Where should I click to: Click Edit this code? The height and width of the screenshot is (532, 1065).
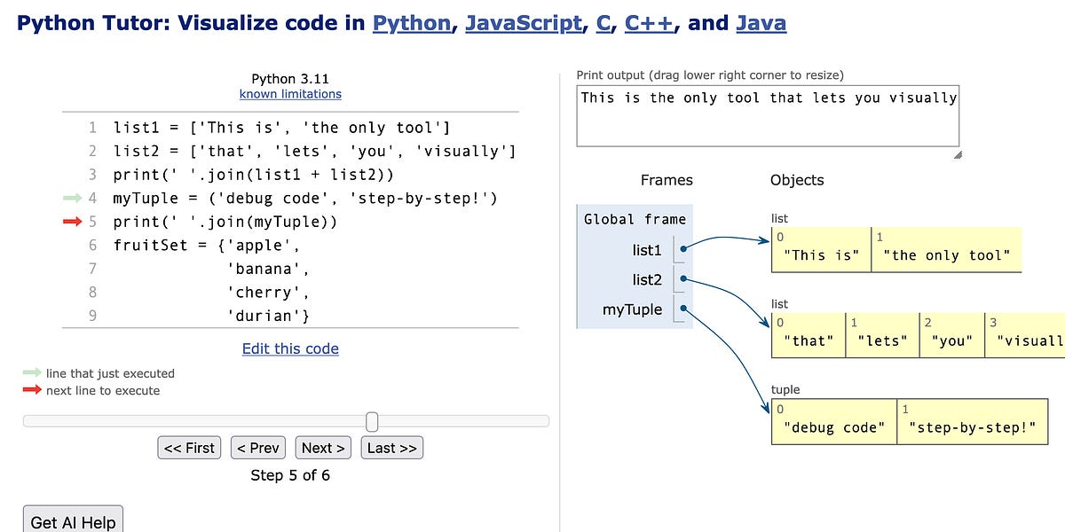click(290, 348)
